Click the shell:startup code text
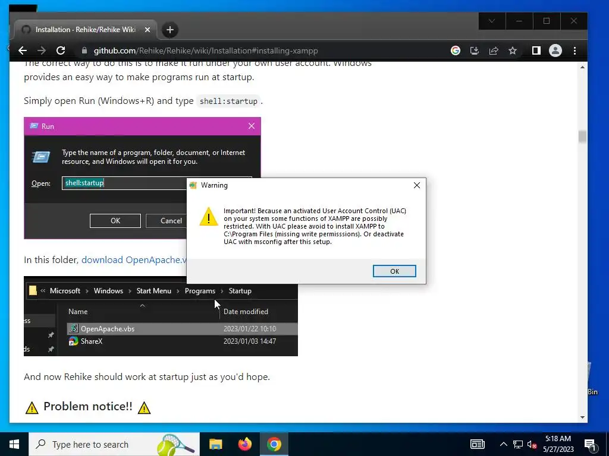 click(x=228, y=101)
